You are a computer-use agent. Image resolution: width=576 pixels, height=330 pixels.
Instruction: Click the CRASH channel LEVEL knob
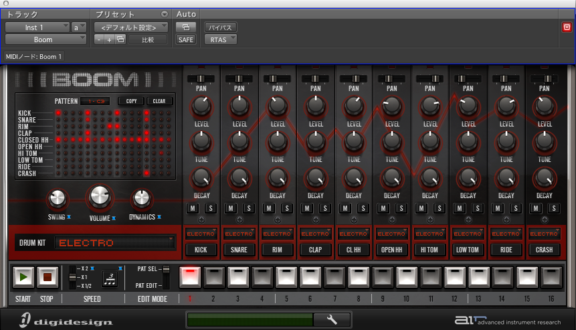point(545,106)
